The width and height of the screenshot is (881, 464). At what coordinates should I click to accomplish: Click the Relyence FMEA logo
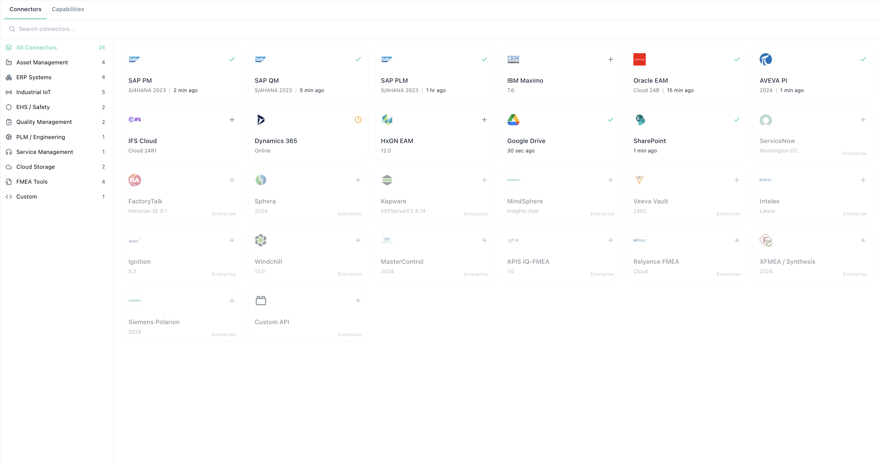coord(639,240)
